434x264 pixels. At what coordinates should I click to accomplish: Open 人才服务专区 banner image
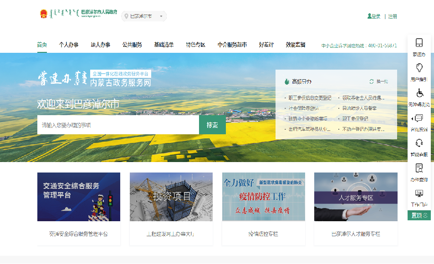tap(356, 197)
